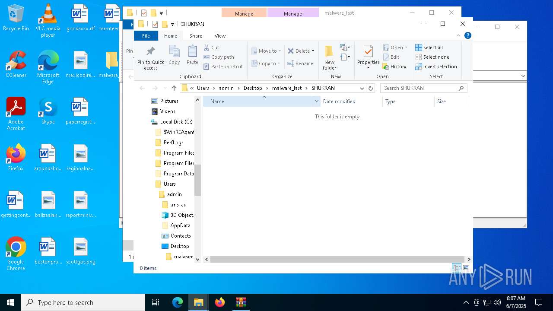This screenshot has height=311, width=553.
Task: Click Users in the address path
Action: (x=203, y=88)
